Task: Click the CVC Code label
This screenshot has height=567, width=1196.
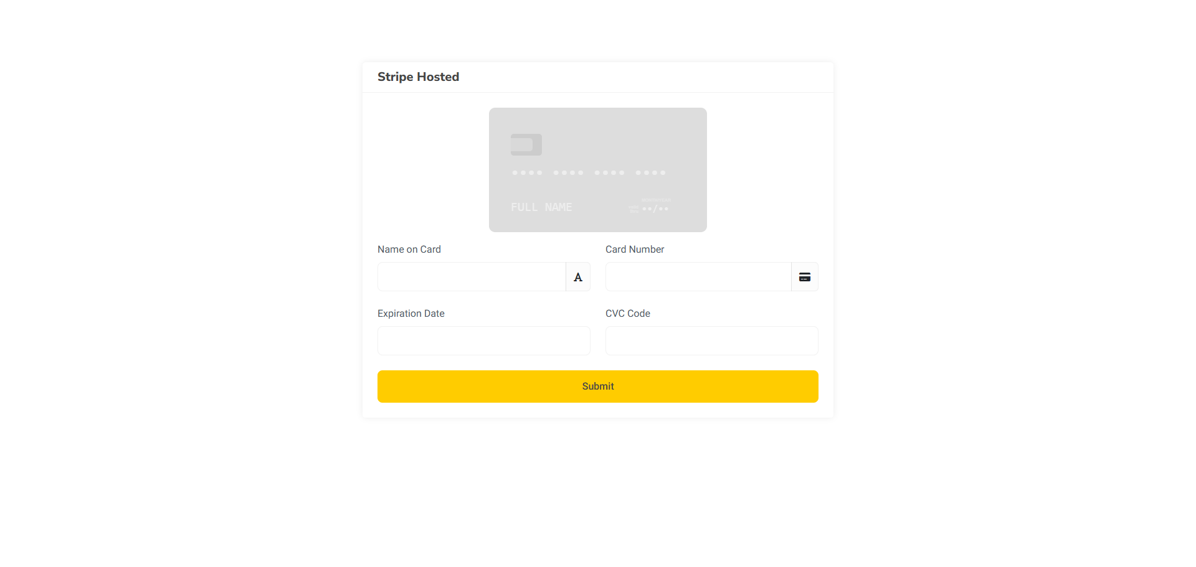Action: [628, 314]
